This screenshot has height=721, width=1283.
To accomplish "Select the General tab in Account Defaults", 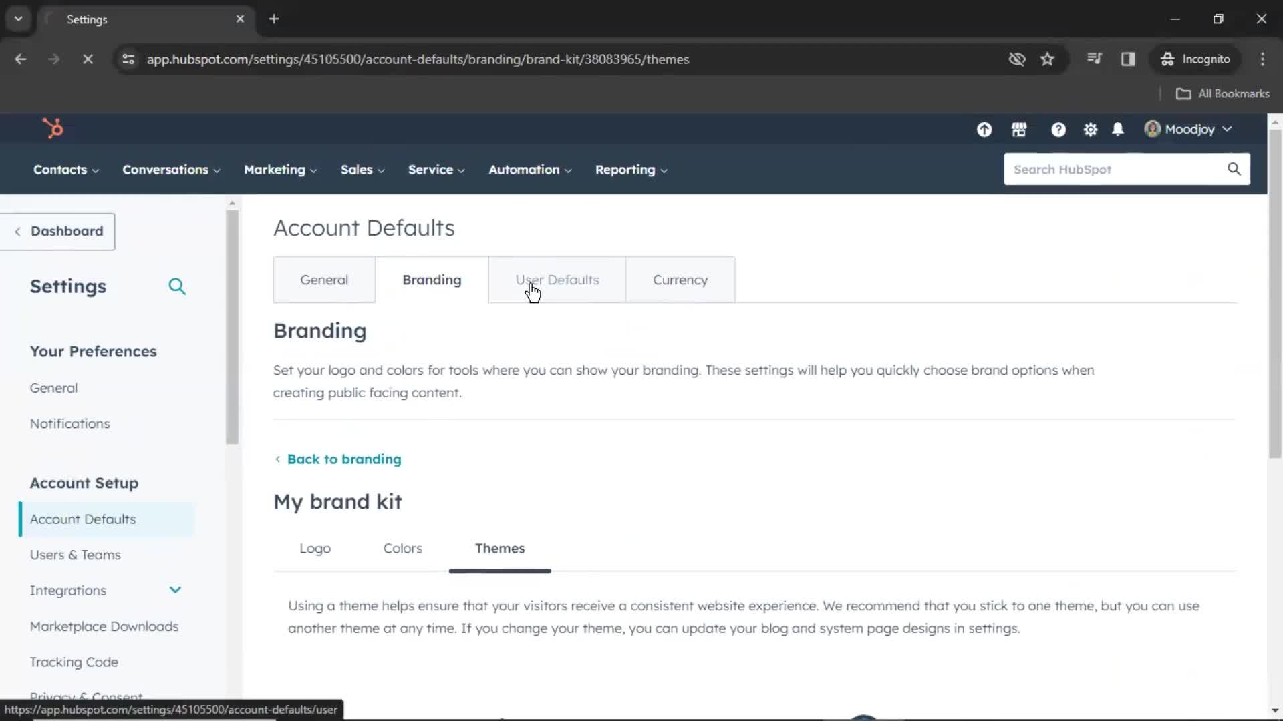I will click(323, 279).
